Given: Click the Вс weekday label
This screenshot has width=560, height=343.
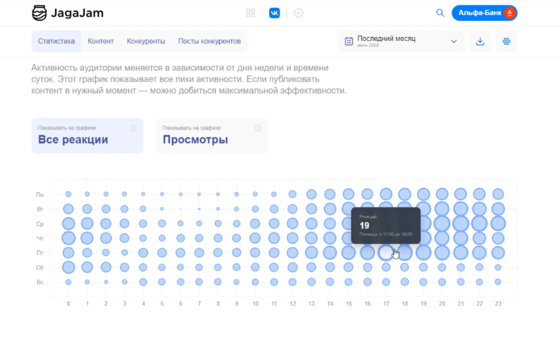Looking at the screenshot, I should click(40, 282).
